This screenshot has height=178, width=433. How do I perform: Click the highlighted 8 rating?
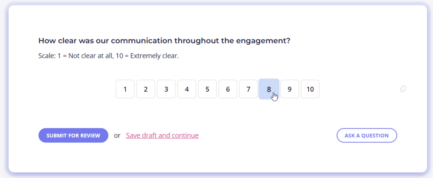tap(269, 89)
